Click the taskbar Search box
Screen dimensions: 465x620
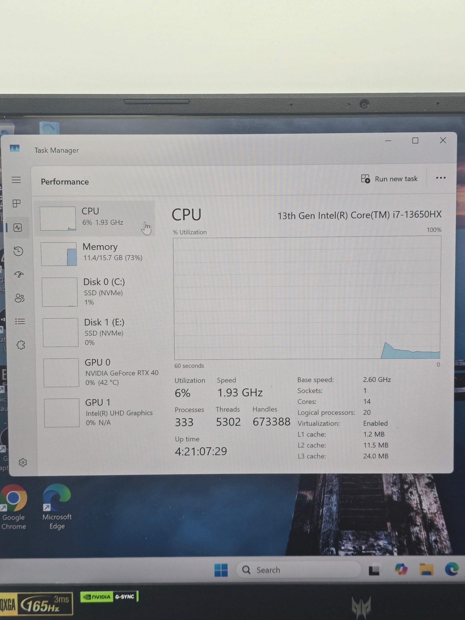[298, 570]
